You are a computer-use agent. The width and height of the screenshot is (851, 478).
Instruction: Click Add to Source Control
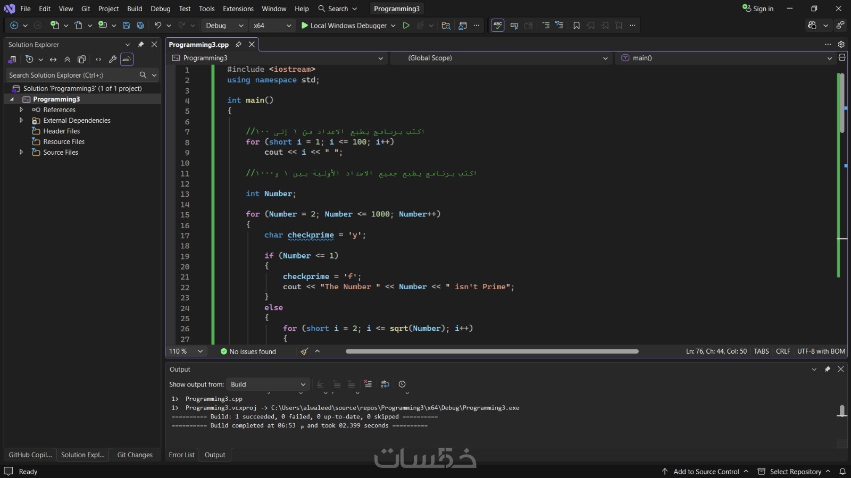(x=705, y=472)
